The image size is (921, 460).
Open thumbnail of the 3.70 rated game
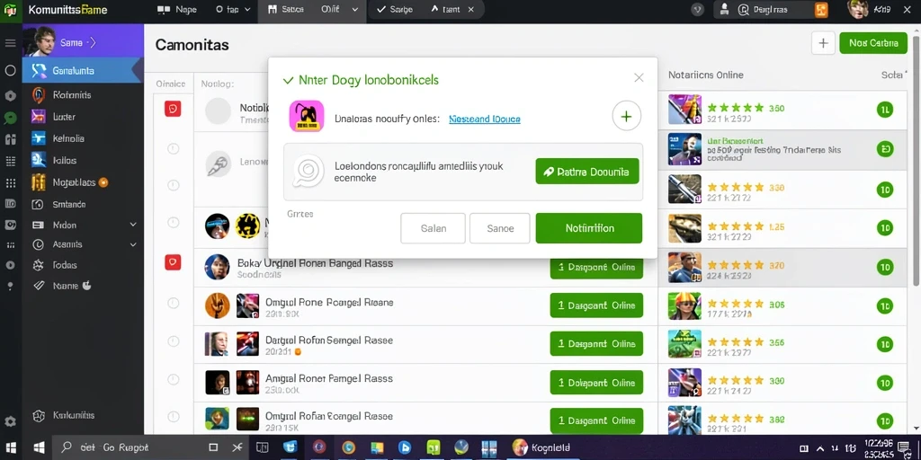pos(684,267)
